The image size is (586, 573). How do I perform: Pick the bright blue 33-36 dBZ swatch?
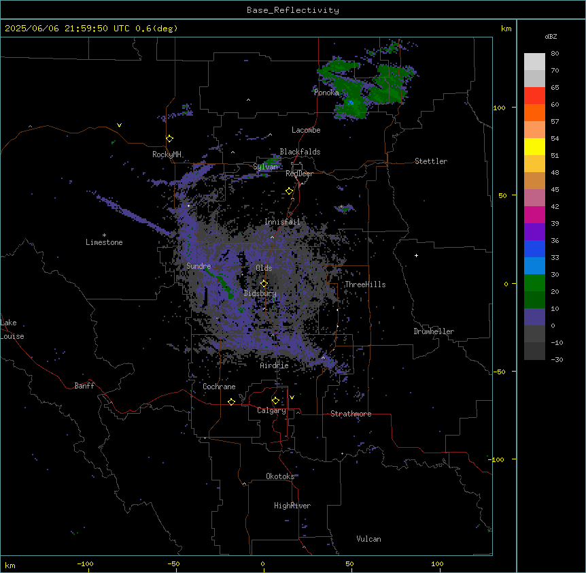click(x=534, y=248)
